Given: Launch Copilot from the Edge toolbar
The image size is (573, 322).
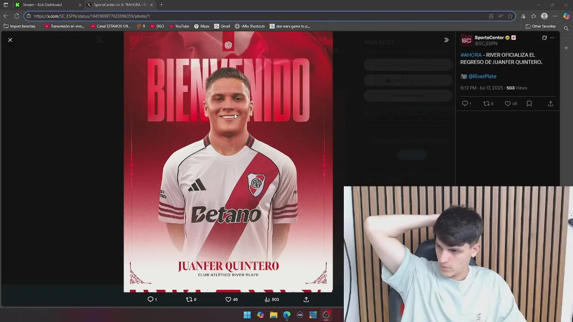Looking at the screenshot, I should point(566,16).
